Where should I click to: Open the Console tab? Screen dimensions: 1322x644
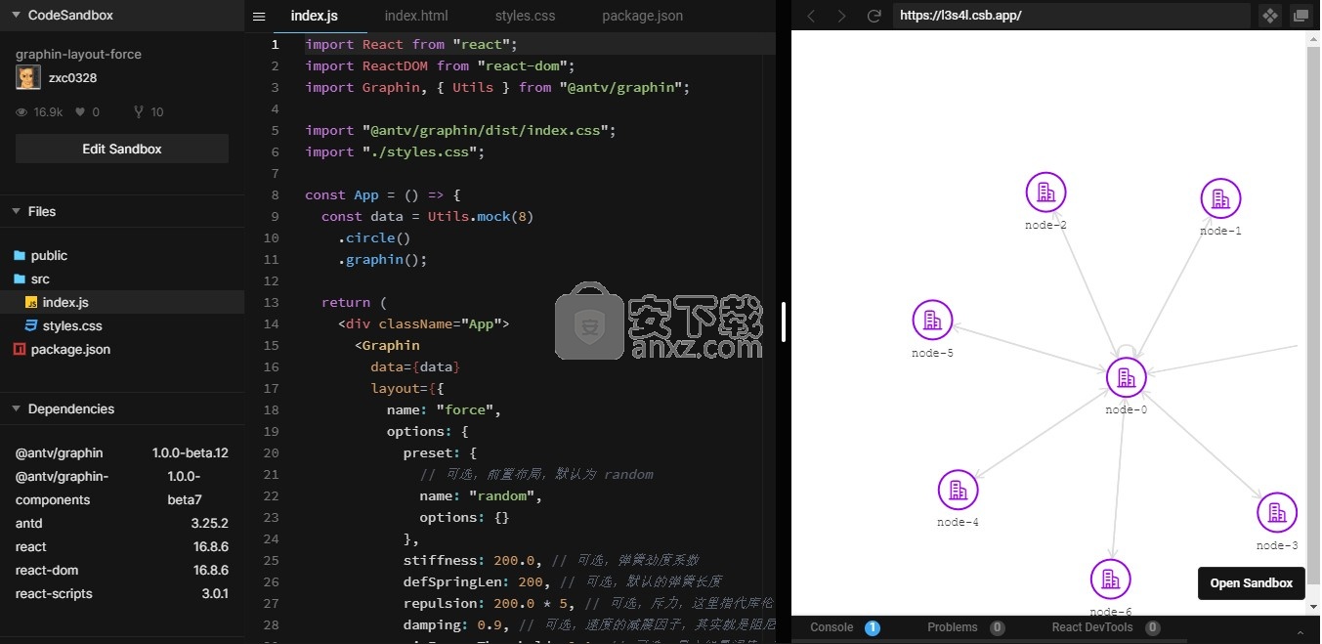832,627
